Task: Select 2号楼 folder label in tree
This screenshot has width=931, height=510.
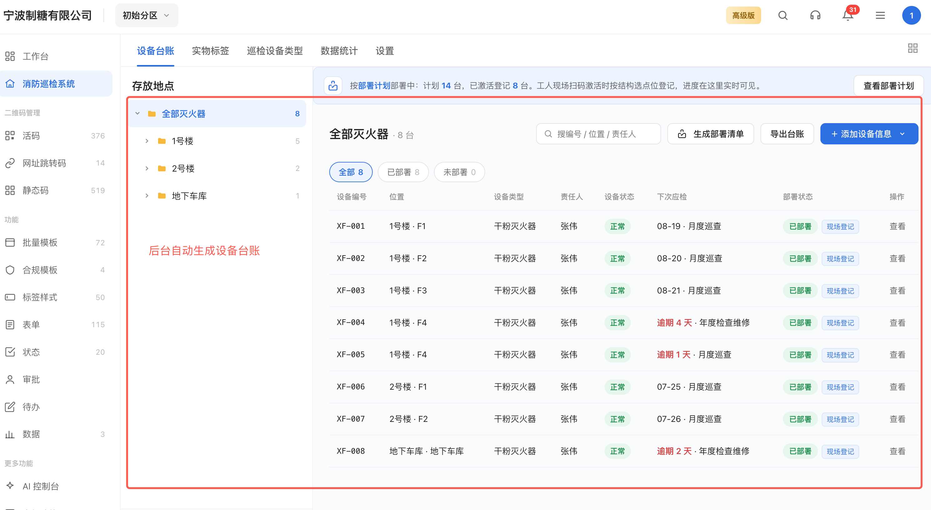Action: tap(183, 168)
